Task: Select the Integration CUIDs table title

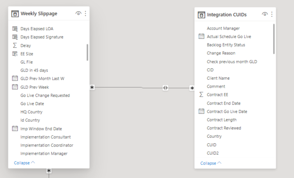Action: click(227, 15)
